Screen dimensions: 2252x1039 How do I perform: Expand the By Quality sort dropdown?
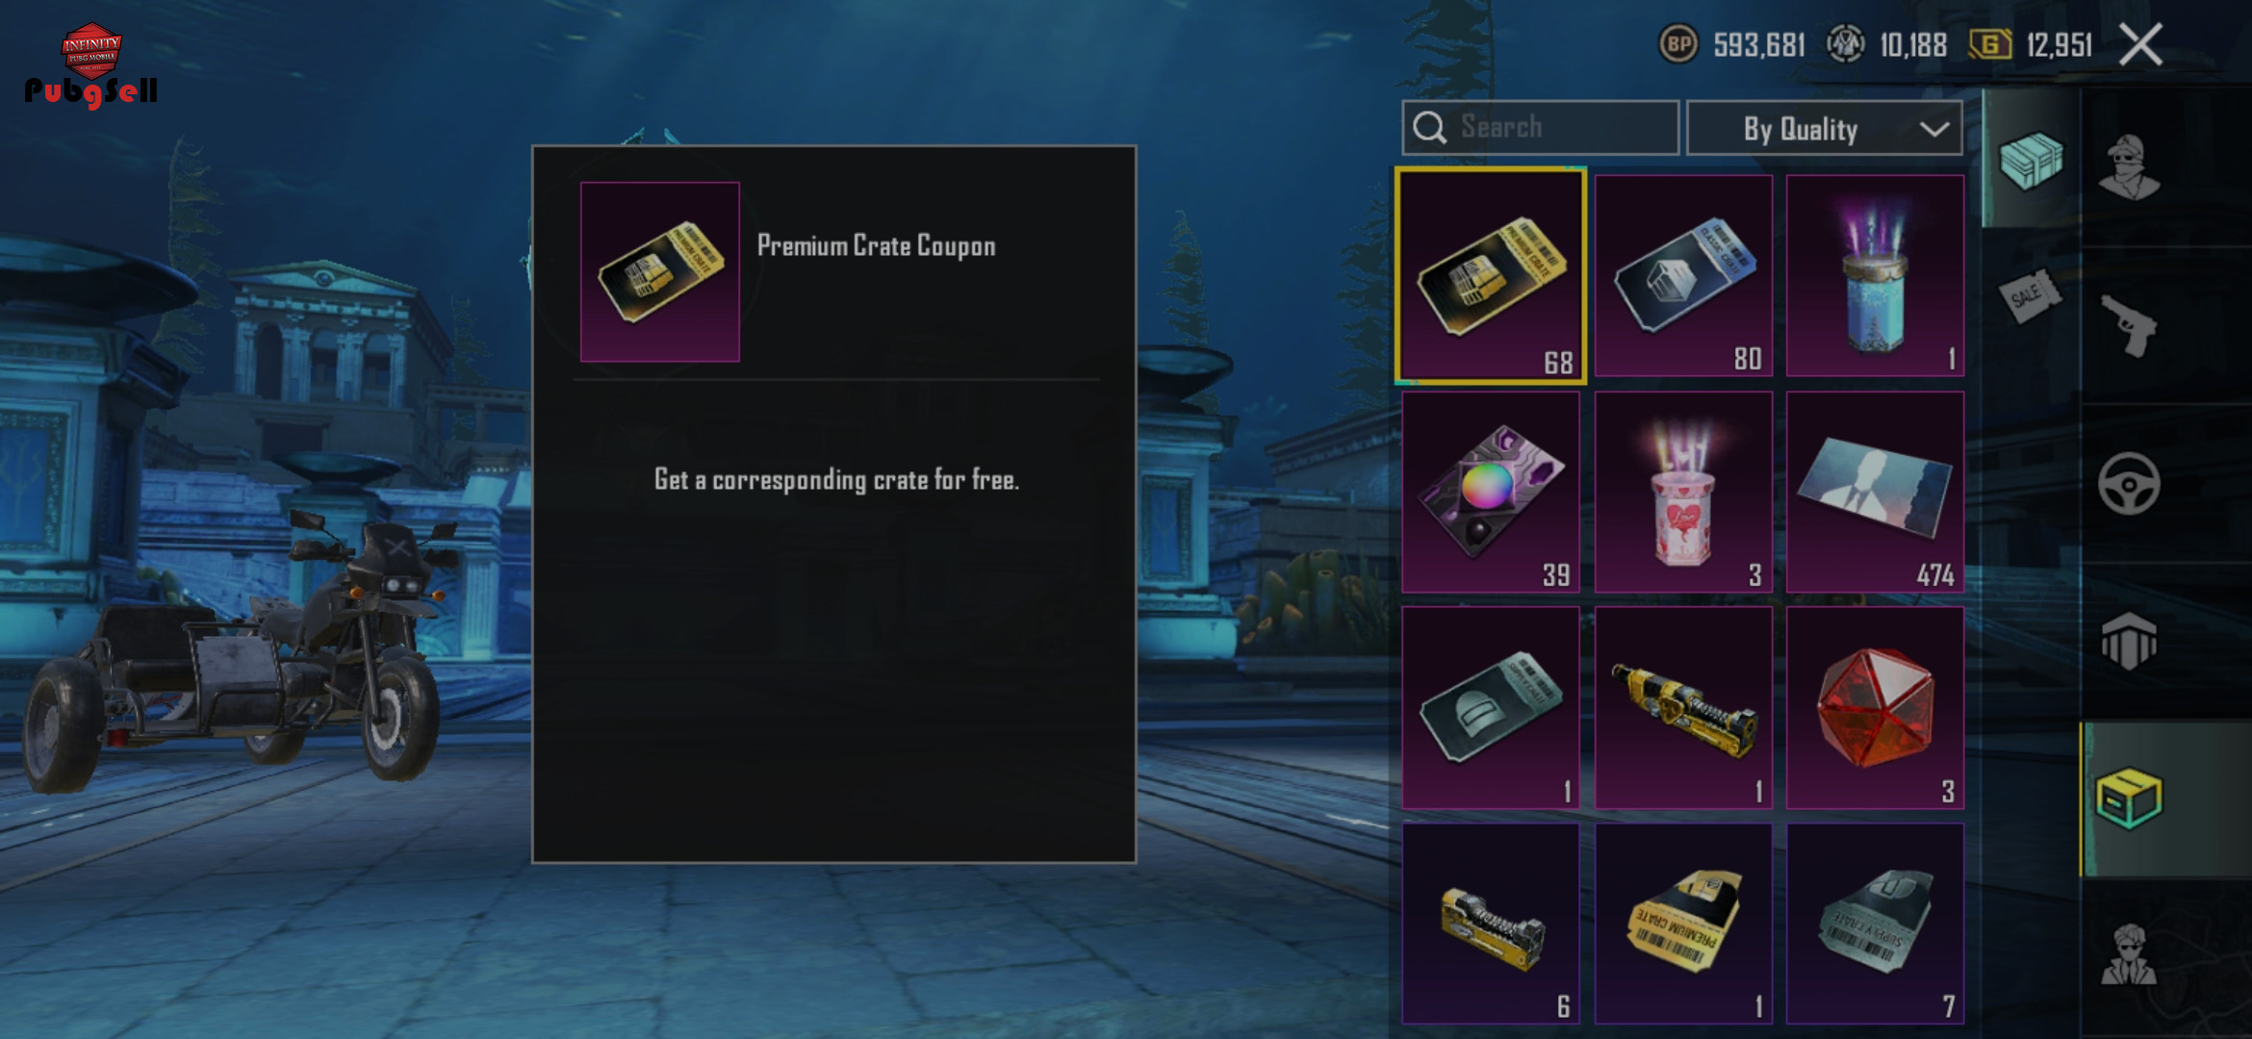pyautogui.click(x=1824, y=128)
